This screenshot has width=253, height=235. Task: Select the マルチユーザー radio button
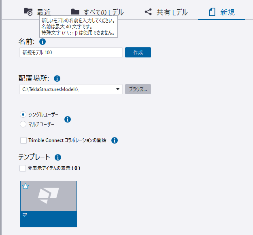click(23, 124)
